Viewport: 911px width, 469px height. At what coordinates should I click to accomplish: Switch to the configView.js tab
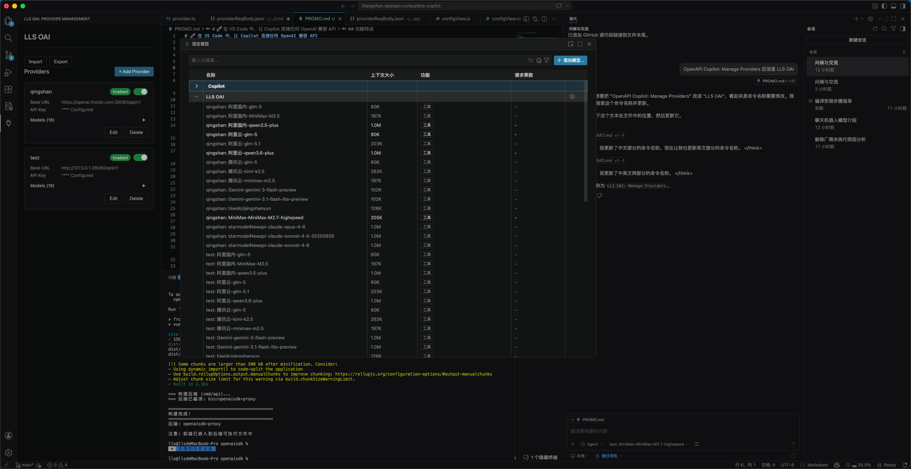455,19
